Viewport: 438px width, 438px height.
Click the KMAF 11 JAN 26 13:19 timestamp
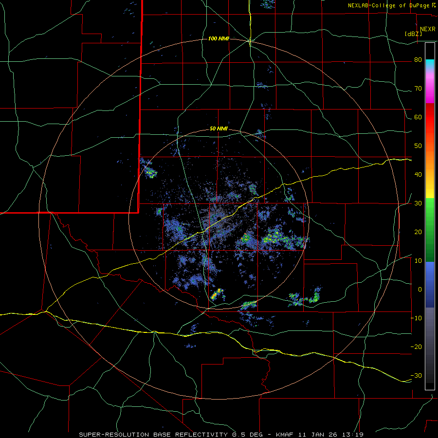(x=320, y=435)
